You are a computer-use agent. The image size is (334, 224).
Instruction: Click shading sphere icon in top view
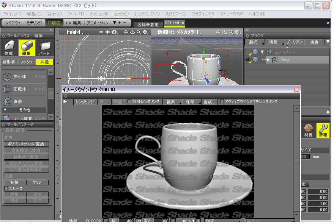pyautogui.click(x=145, y=32)
